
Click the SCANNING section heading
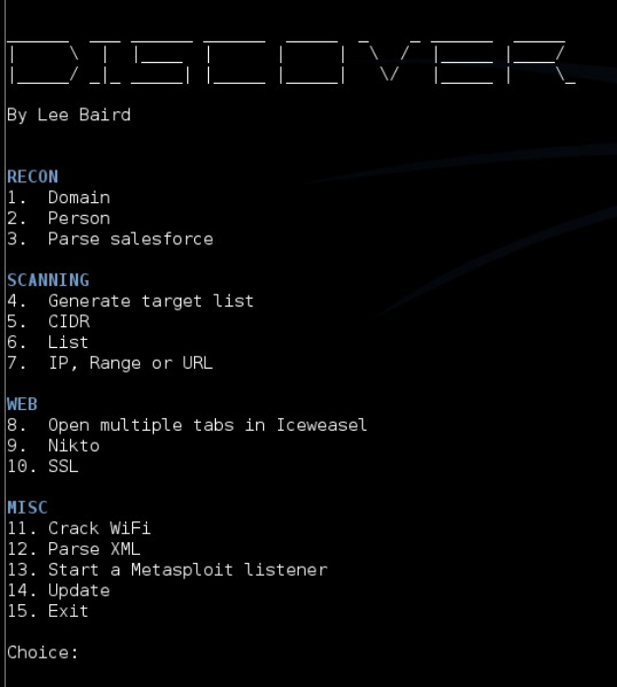coord(48,280)
